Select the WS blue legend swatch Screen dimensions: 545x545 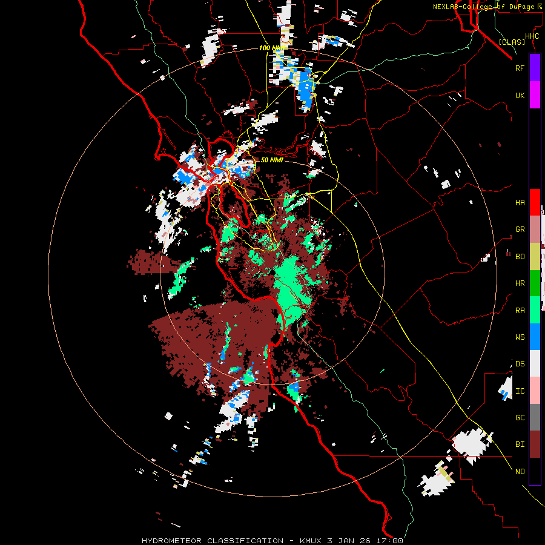tap(535, 337)
